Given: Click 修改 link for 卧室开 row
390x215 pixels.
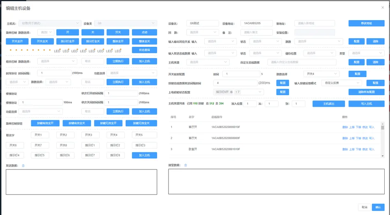Looking at the screenshot, I should 365,149.
